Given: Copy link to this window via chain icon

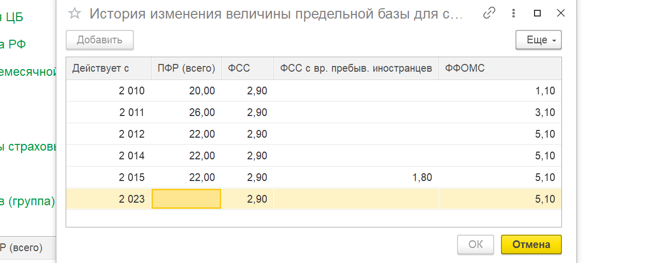Looking at the screenshot, I should (x=489, y=13).
